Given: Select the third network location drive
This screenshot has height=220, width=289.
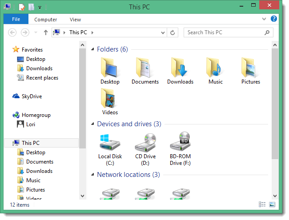Looking at the screenshot, I should [x=180, y=193].
